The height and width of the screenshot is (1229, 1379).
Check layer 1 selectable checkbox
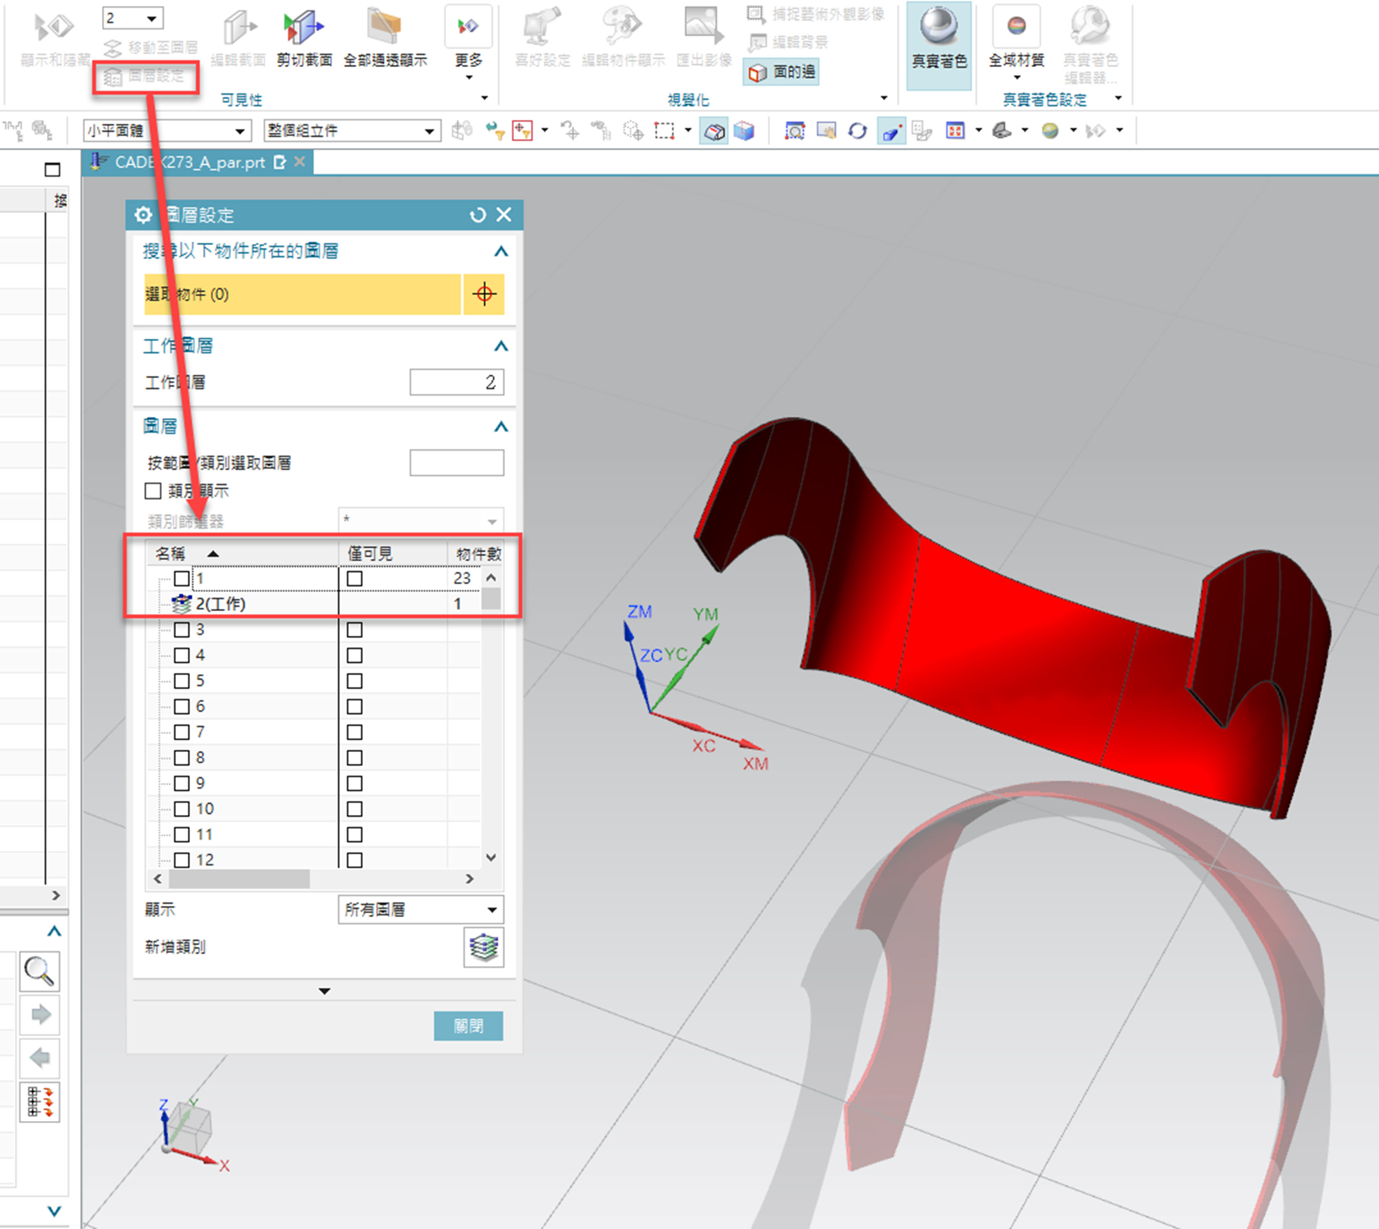pos(181,579)
